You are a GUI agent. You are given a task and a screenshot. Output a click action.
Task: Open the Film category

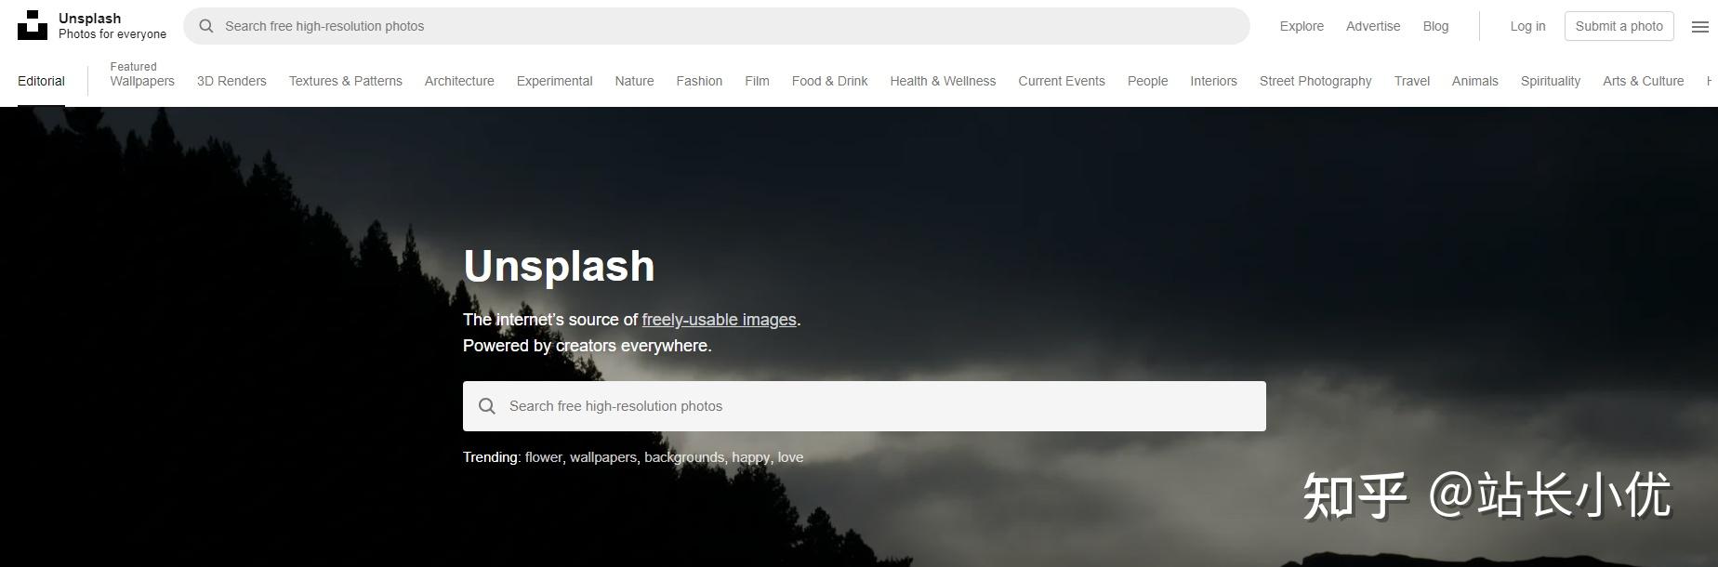coord(757,81)
